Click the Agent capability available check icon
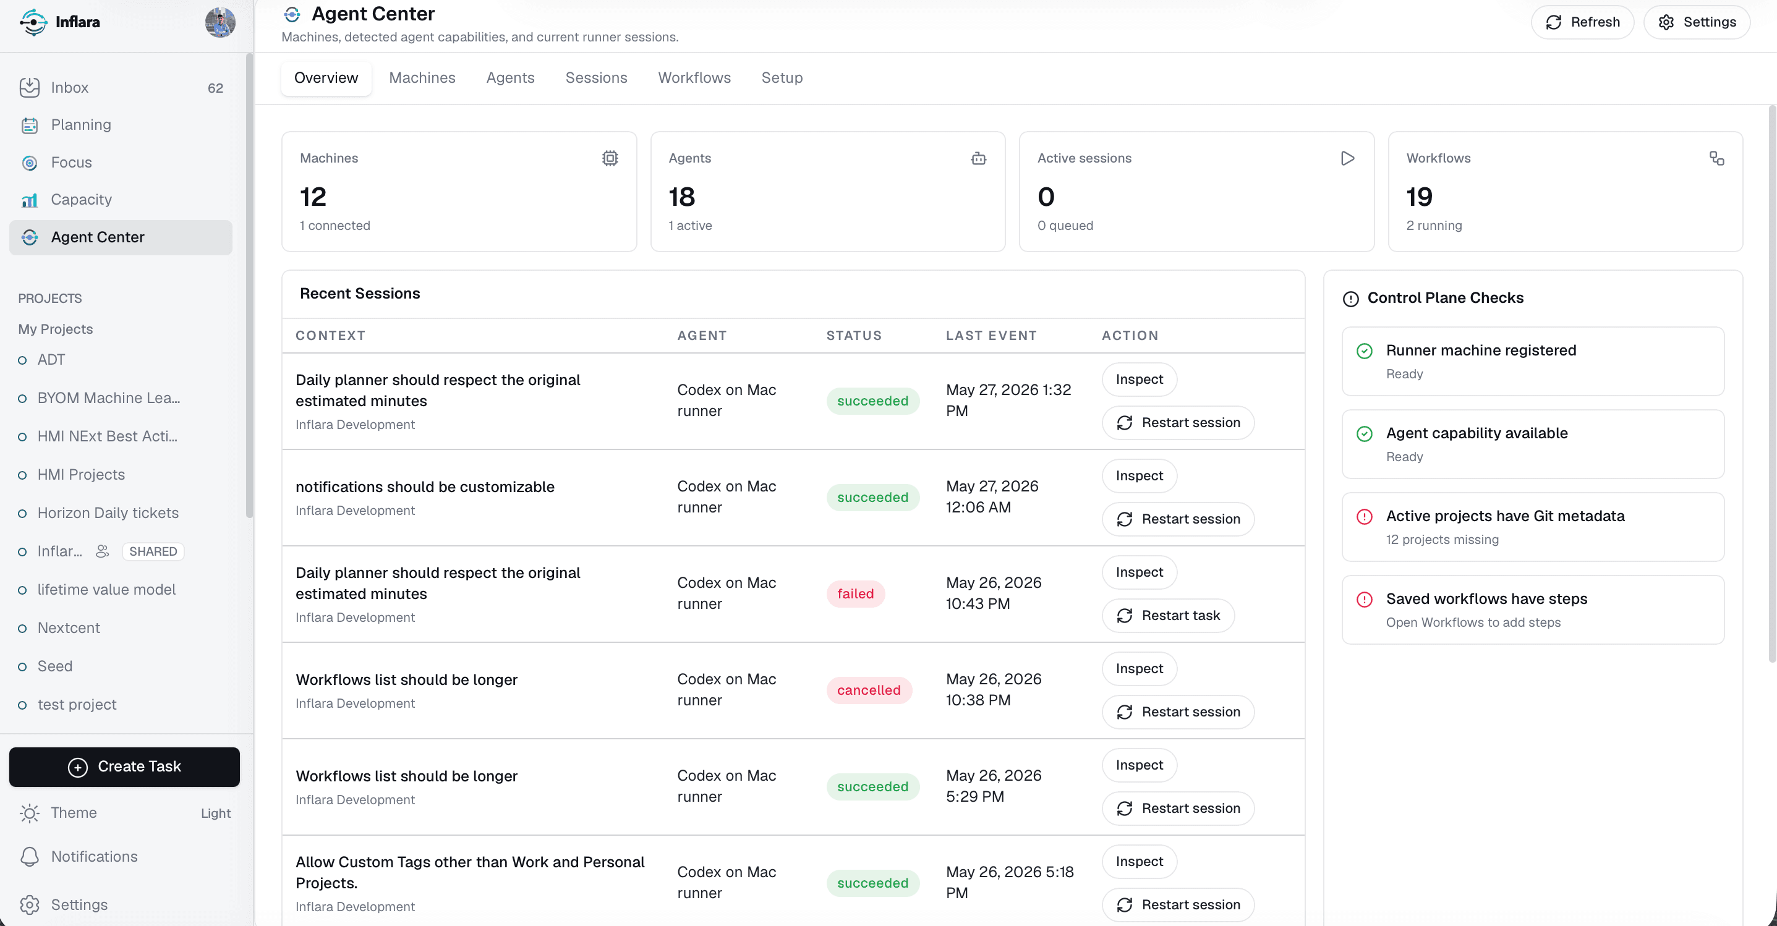1777x926 pixels. coord(1365,434)
